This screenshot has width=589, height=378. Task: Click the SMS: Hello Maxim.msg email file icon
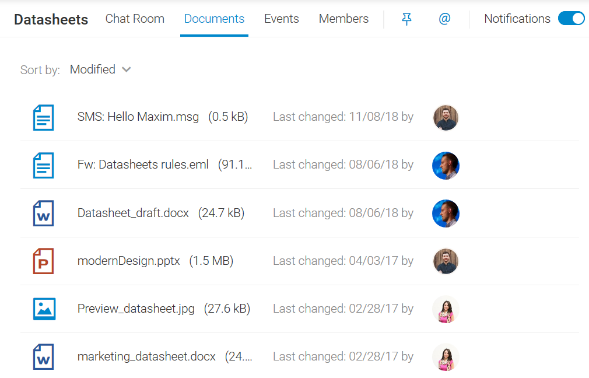[43, 117]
